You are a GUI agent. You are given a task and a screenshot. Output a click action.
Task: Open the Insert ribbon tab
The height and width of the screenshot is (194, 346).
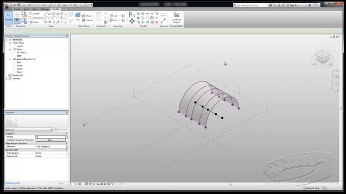coord(26,9)
